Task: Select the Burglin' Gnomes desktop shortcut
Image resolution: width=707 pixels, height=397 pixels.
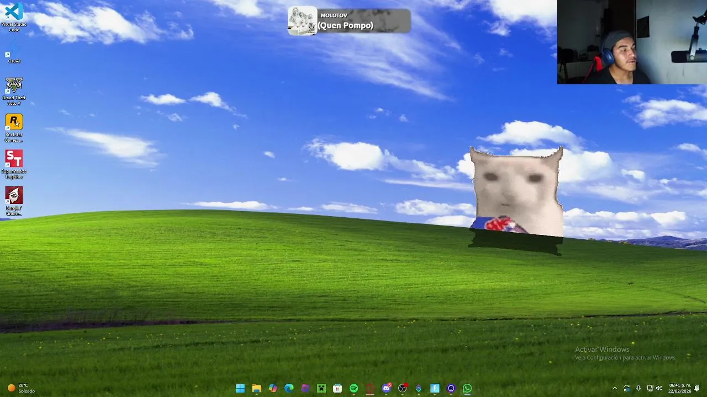Action: point(14,201)
